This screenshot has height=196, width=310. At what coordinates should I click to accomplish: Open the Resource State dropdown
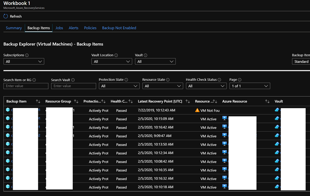163,86
